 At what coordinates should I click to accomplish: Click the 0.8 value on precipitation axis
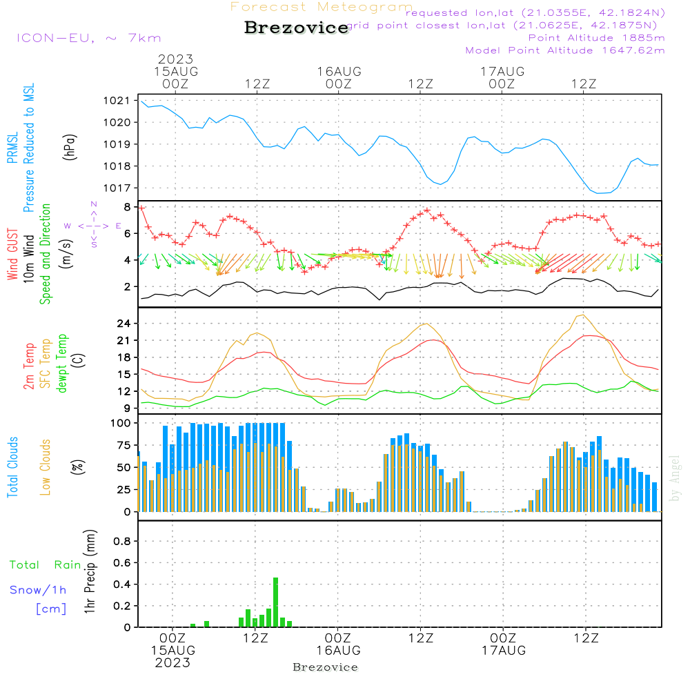[122, 541]
